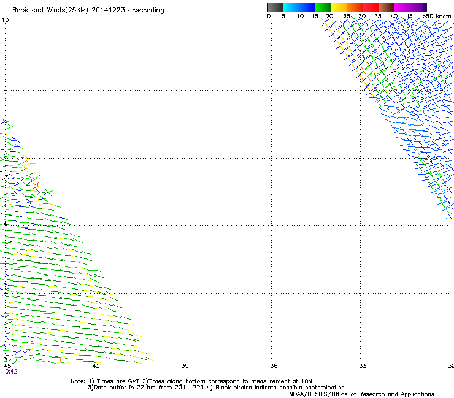Viewport: 454px width, 398px height.
Task: Pick the brown 35-40 knots legend swatch
Action: tap(387, 7)
